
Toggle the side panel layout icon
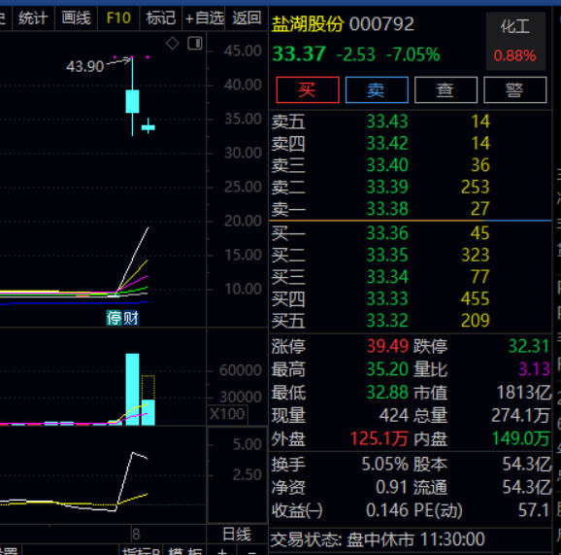coord(195,44)
